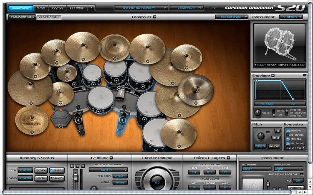Click the pitch Fix button
This screenshot has width=313, height=195.
[x=277, y=131]
